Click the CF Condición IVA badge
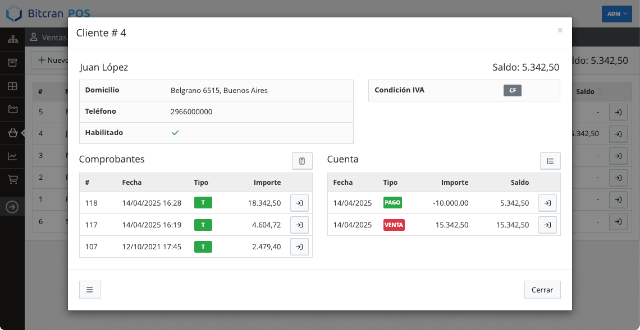 tap(512, 90)
